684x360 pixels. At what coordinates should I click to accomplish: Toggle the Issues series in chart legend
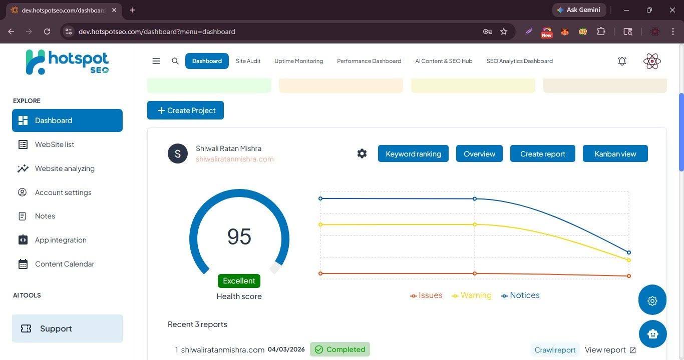coord(426,295)
